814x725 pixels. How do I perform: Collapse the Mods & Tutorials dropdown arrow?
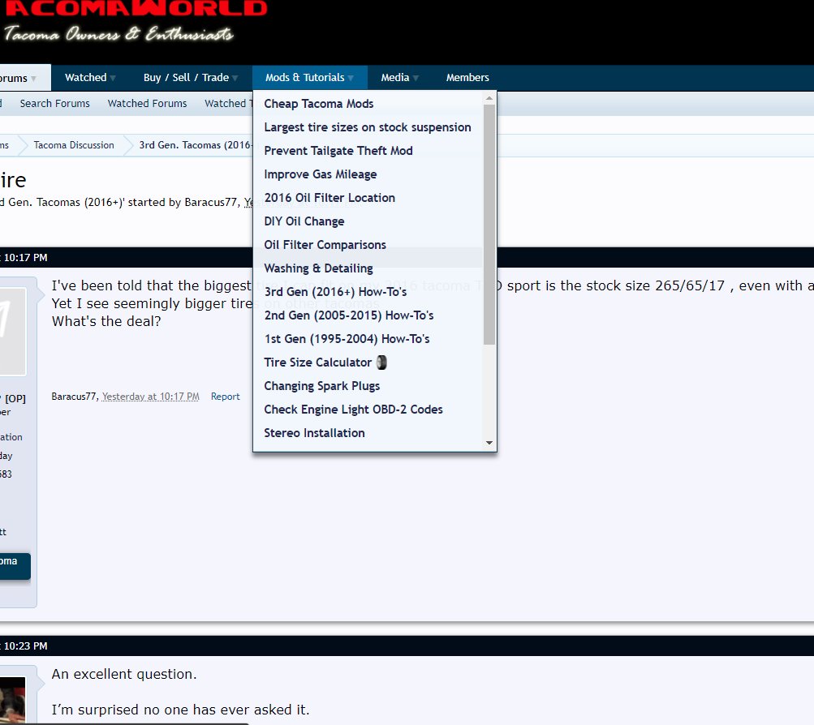pyautogui.click(x=351, y=79)
